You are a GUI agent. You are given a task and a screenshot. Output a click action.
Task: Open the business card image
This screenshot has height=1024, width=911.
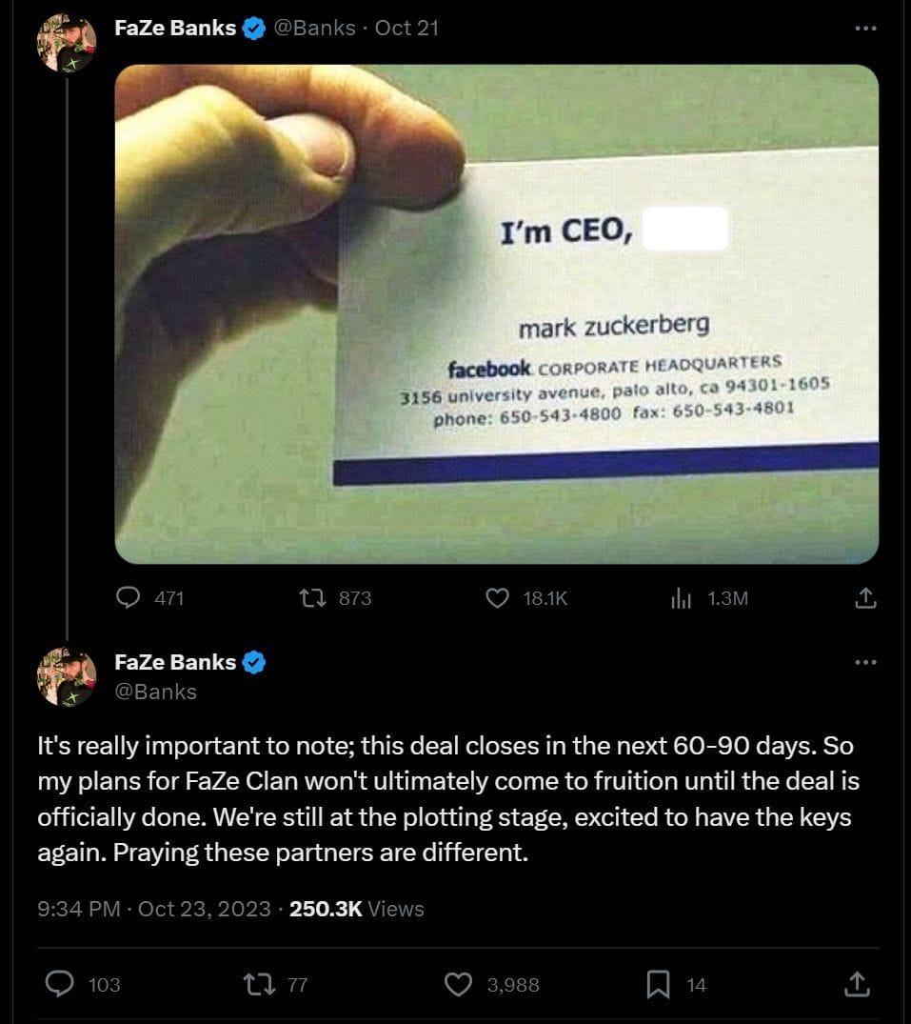pos(496,314)
